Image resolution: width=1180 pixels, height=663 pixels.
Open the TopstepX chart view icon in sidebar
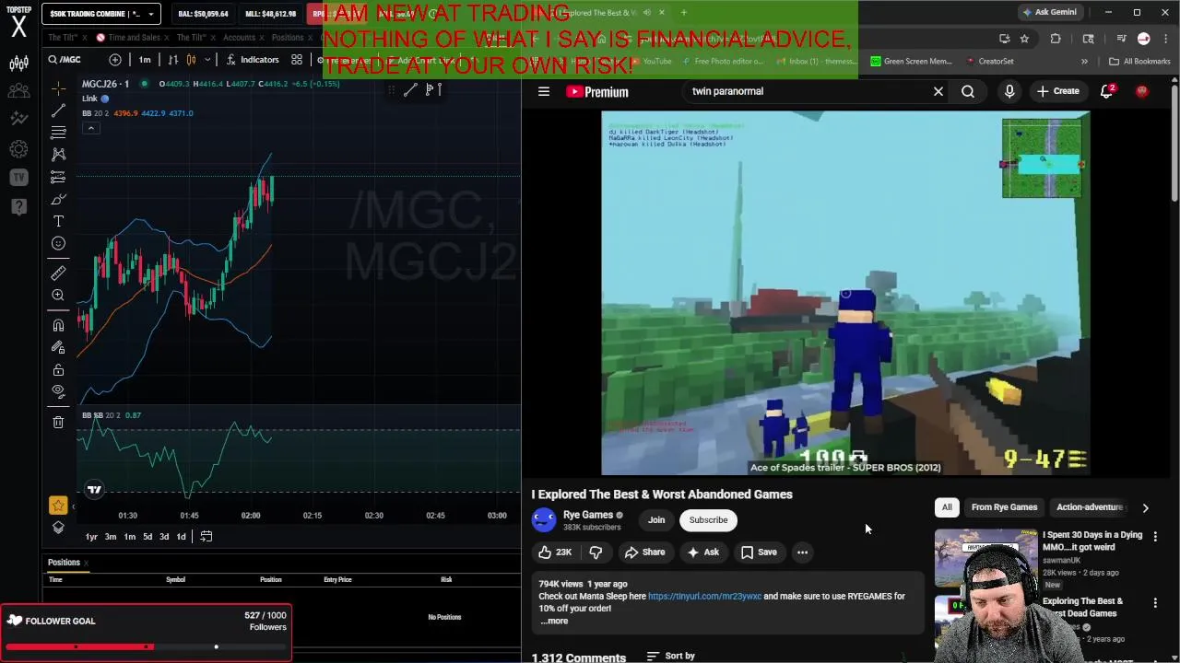coord(18,64)
